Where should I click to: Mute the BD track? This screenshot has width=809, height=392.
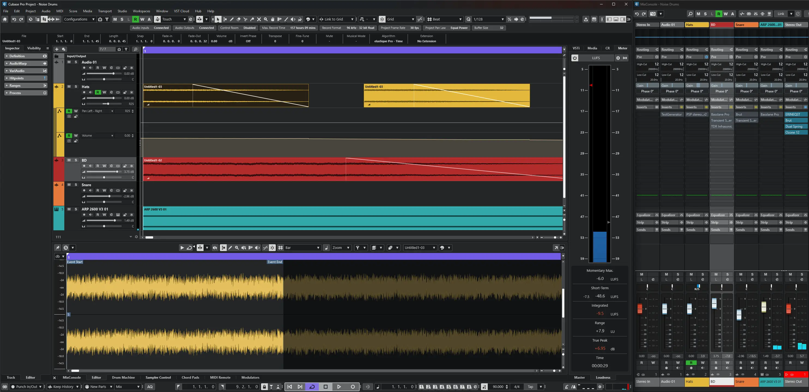point(69,160)
